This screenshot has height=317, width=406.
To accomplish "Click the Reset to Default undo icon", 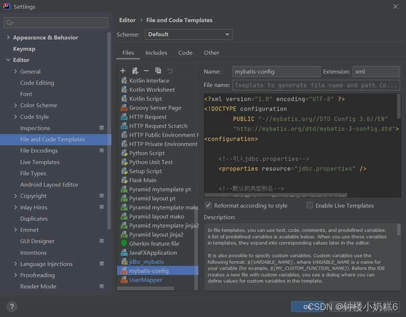I will pyautogui.click(x=170, y=71).
